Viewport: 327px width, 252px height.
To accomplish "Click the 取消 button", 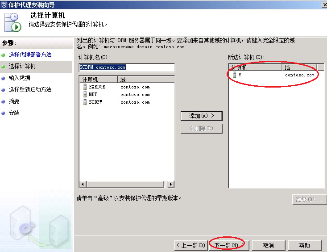I will click(x=269, y=245).
